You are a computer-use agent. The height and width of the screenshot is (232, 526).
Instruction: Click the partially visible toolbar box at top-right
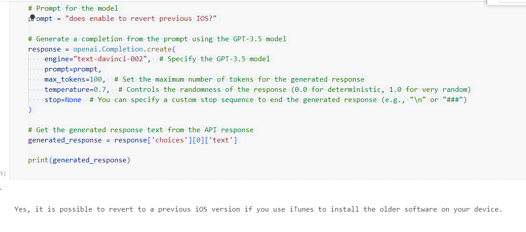(506, 2)
